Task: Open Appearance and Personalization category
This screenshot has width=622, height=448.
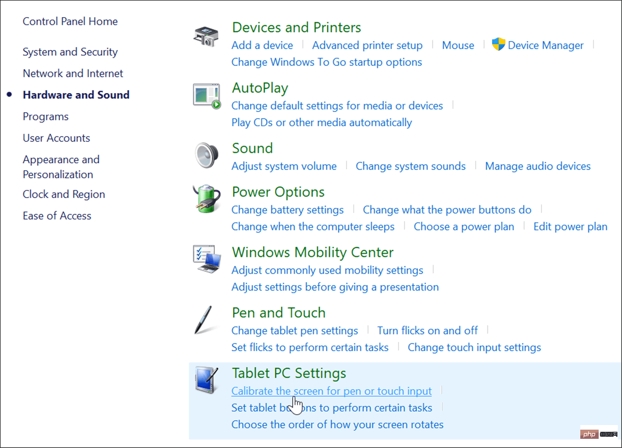Action: pos(61,167)
